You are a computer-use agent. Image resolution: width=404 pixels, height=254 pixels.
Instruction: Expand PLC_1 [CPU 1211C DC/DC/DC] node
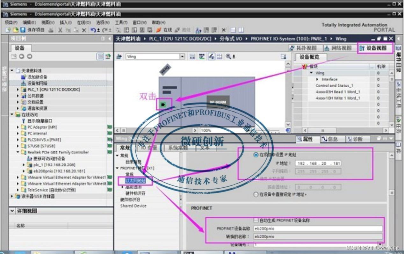tap(18, 90)
